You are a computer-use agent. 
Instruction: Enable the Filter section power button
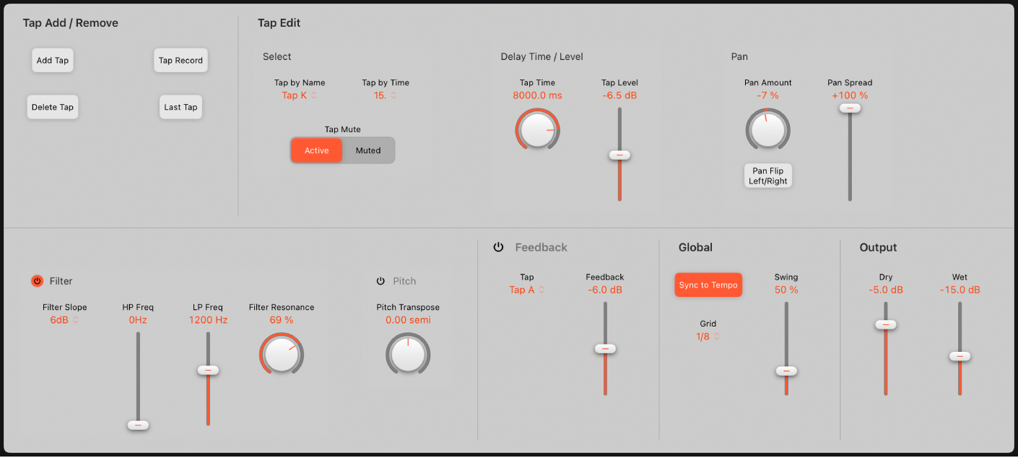36,281
